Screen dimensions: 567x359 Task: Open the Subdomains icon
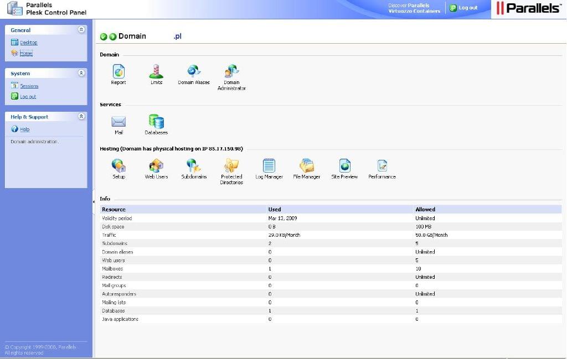point(194,166)
